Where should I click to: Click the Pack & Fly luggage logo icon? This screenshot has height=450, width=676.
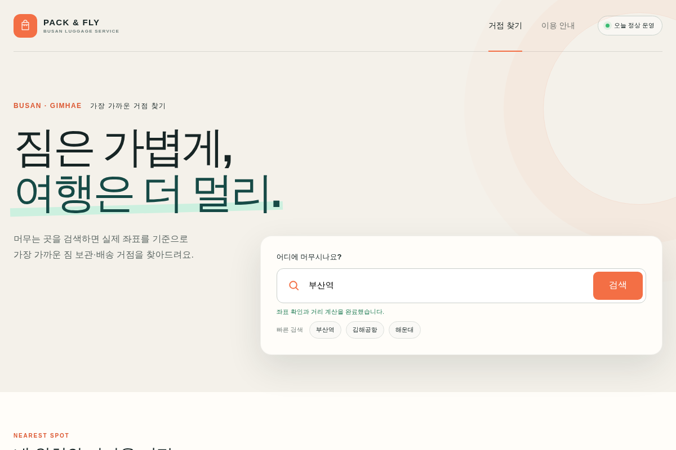(x=25, y=26)
